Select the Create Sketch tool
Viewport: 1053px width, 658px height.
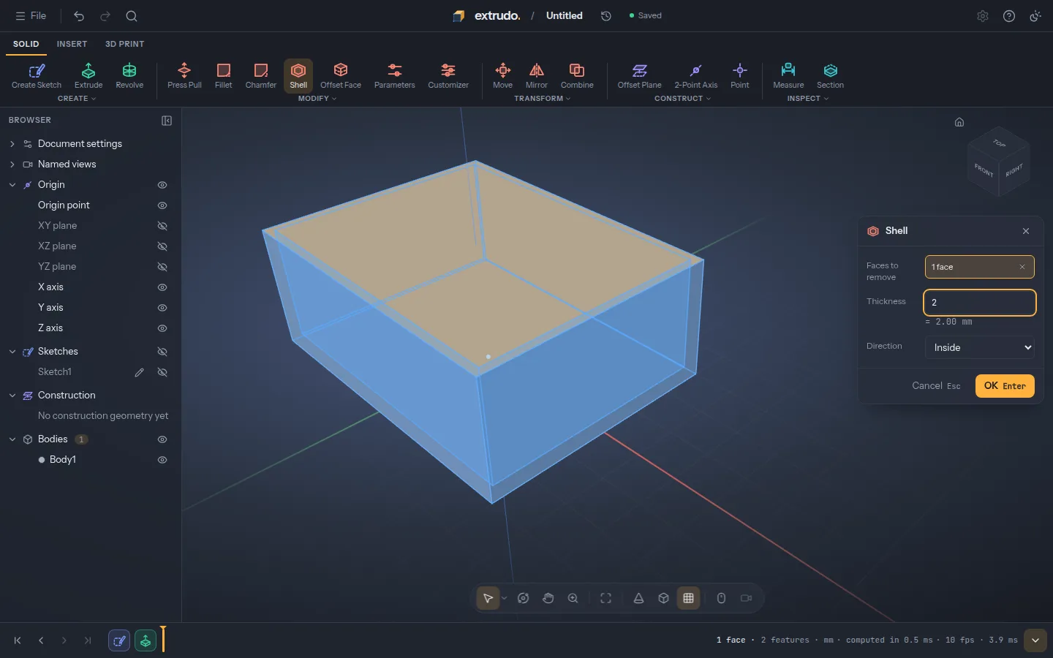(37, 76)
